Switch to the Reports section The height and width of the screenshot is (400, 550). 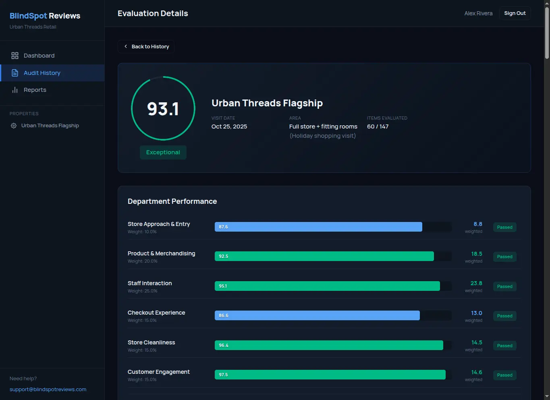(35, 90)
